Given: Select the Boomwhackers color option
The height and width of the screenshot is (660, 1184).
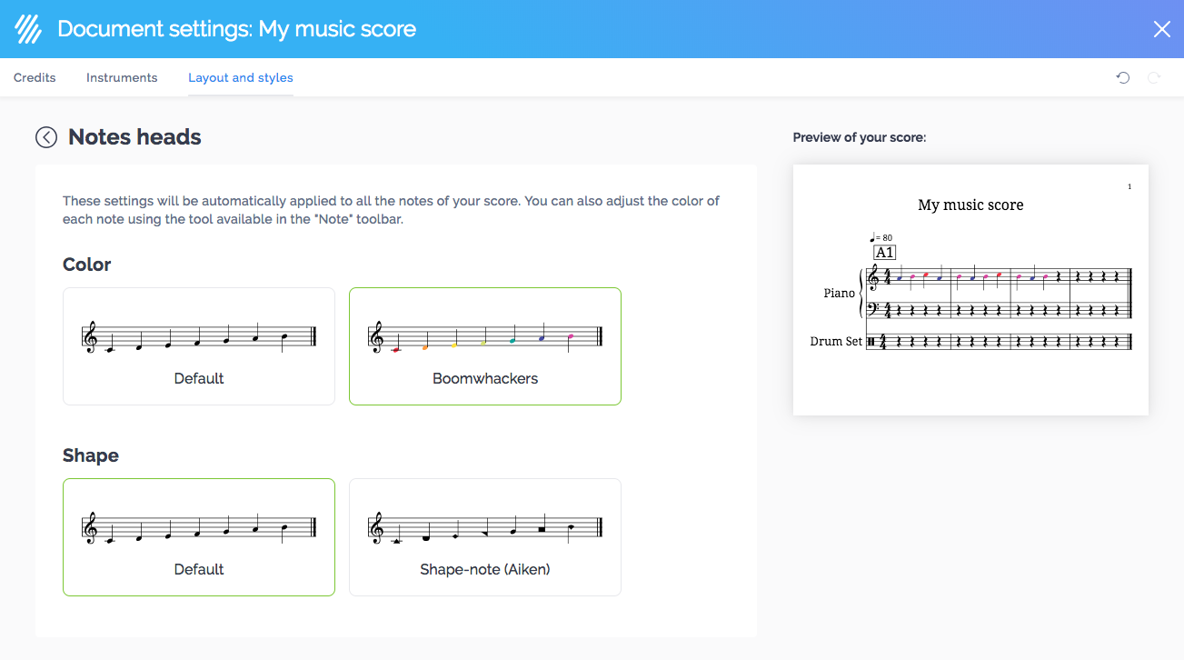Looking at the screenshot, I should pos(485,346).
